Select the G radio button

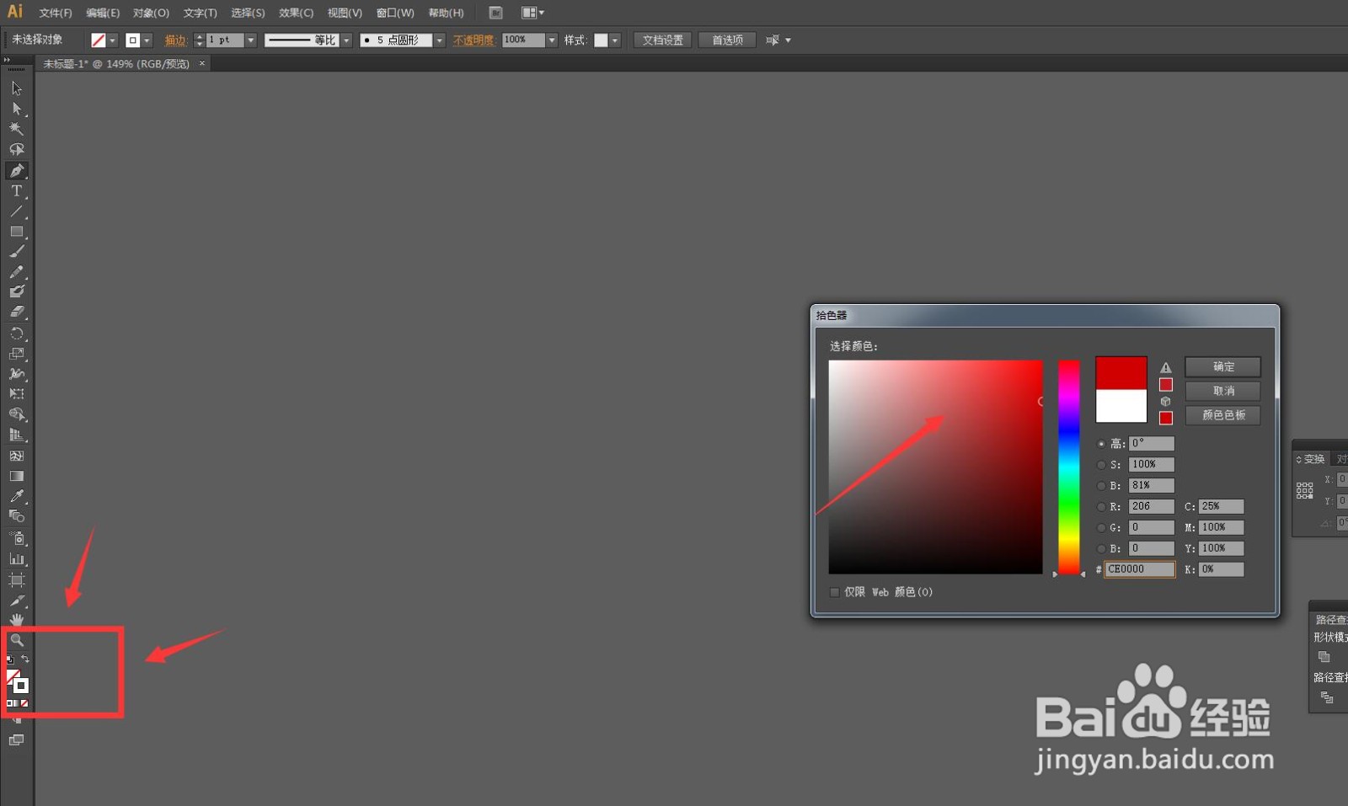coord(1101,528)
